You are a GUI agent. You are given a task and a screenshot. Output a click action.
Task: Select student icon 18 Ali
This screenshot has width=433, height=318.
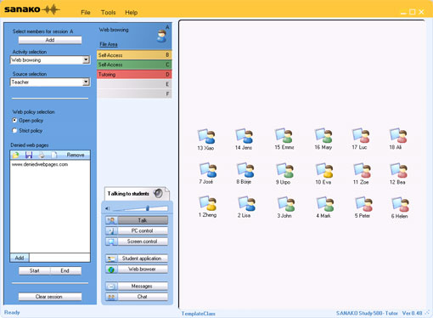(398, 136)
